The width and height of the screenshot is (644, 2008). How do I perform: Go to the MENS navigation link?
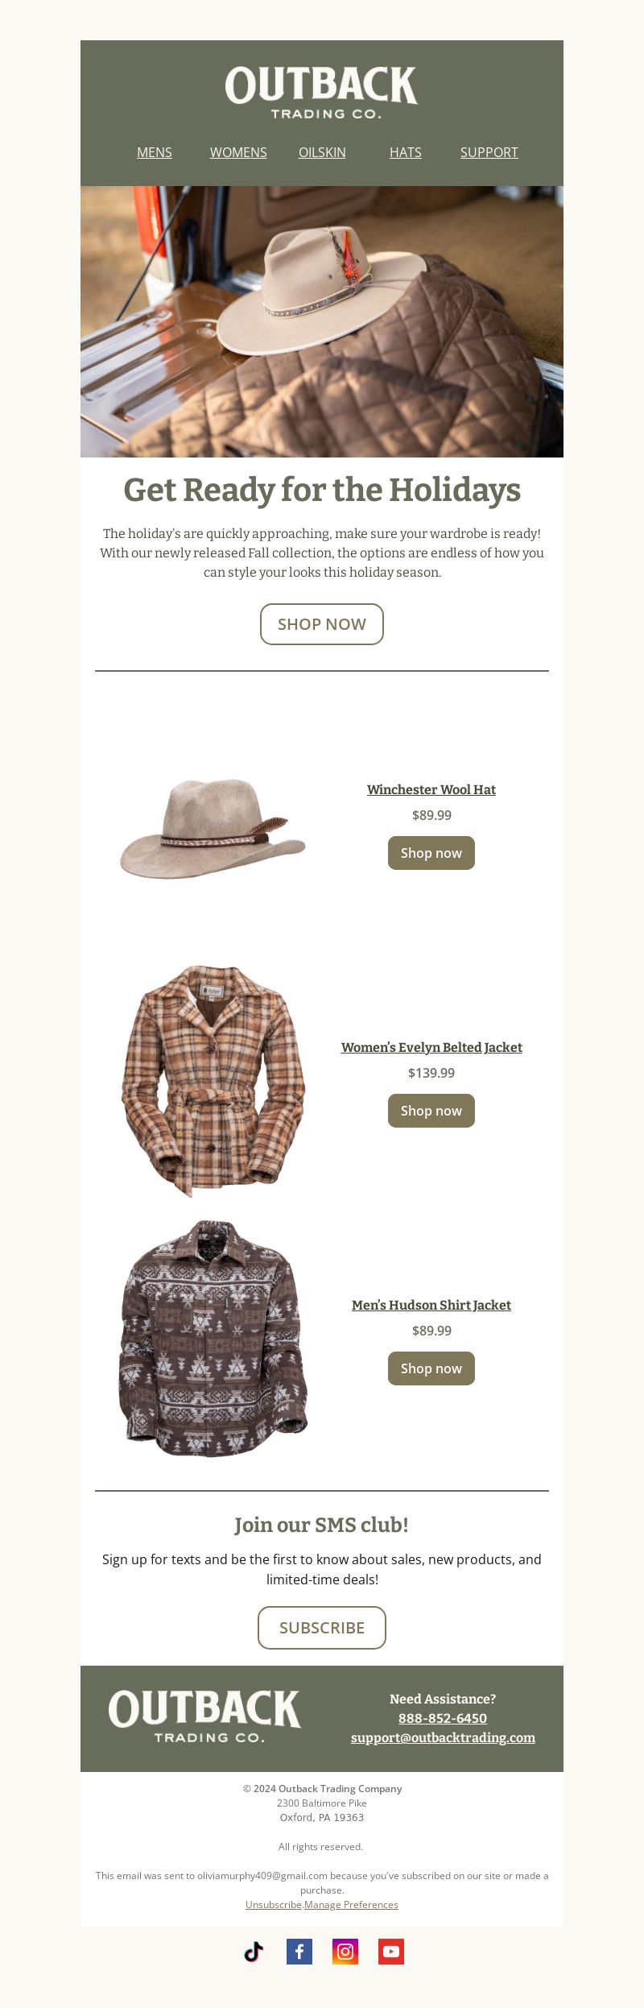pos(155,152)
